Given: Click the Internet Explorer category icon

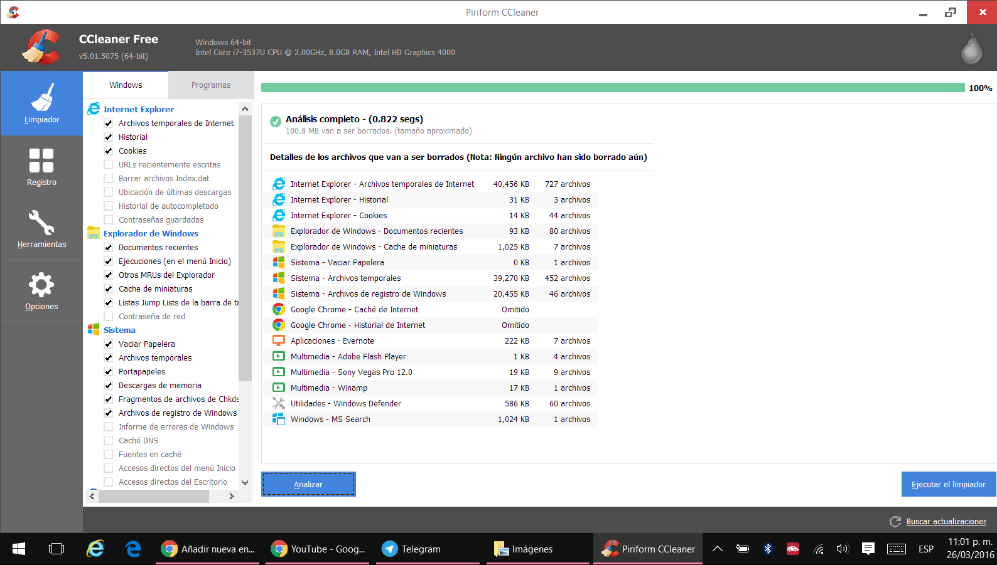Looking at the screenshot, I should tap(94, 109).
